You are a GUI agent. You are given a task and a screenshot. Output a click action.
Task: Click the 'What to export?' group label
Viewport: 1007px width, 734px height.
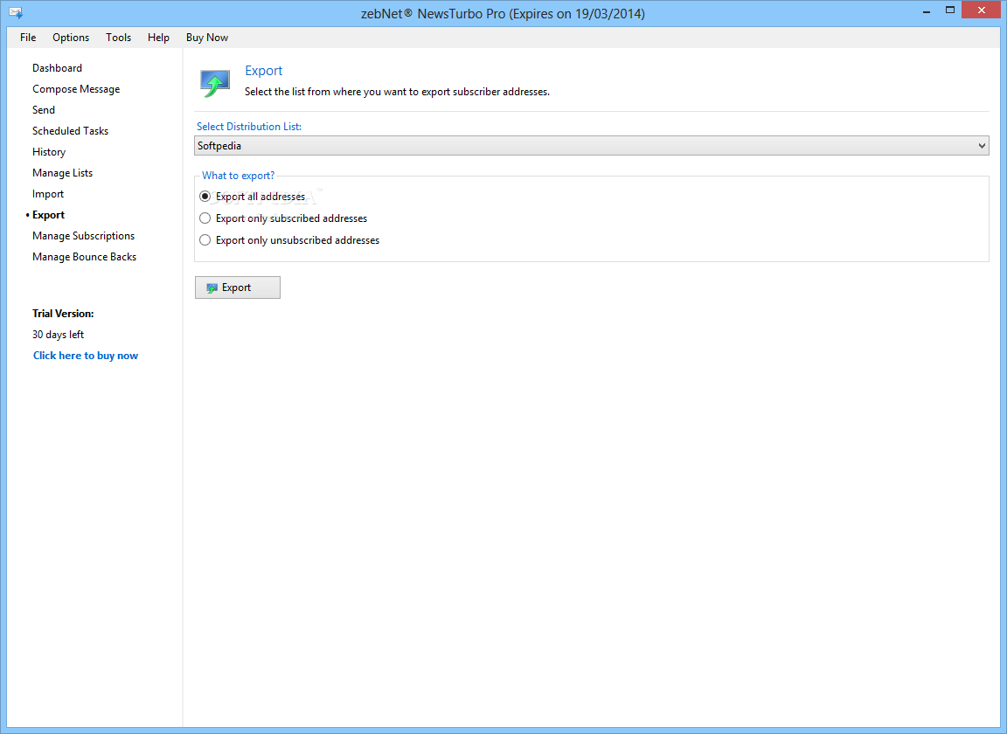coord(239,176)
